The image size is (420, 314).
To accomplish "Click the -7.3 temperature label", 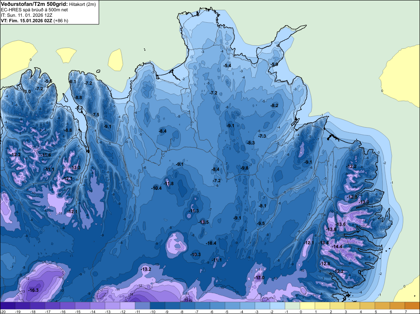I will click(262, 136).
